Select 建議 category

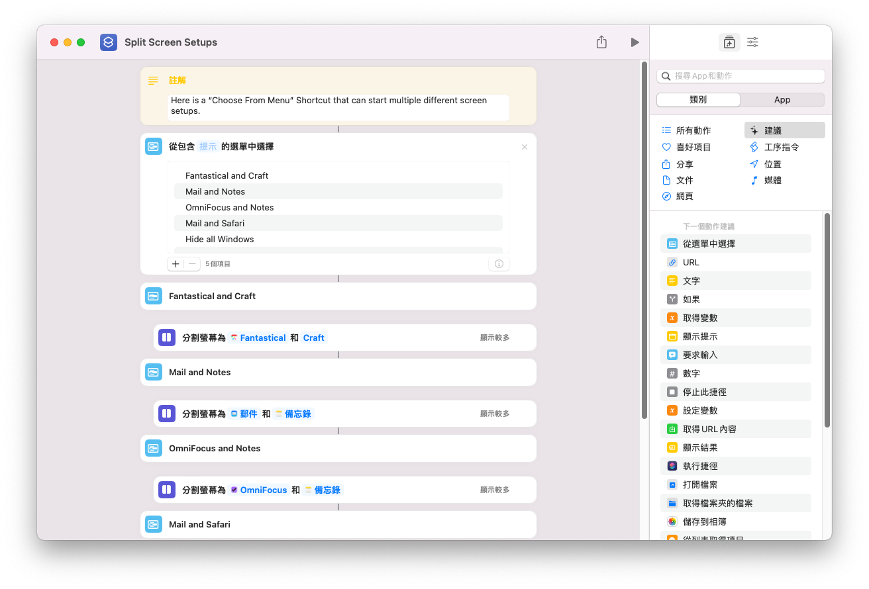click(x=785, y=130)
